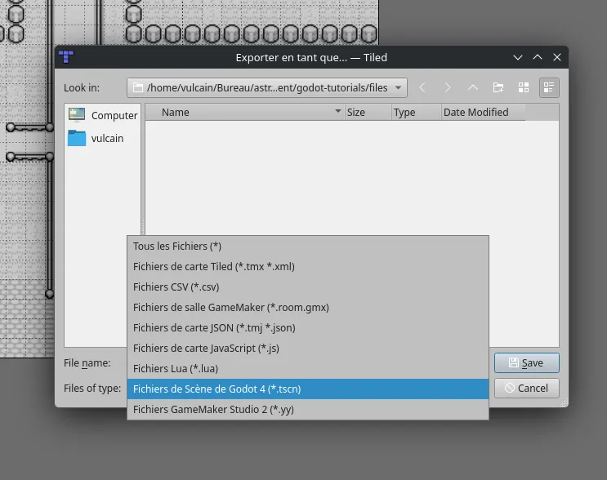Create a new folder

[498, 88]
